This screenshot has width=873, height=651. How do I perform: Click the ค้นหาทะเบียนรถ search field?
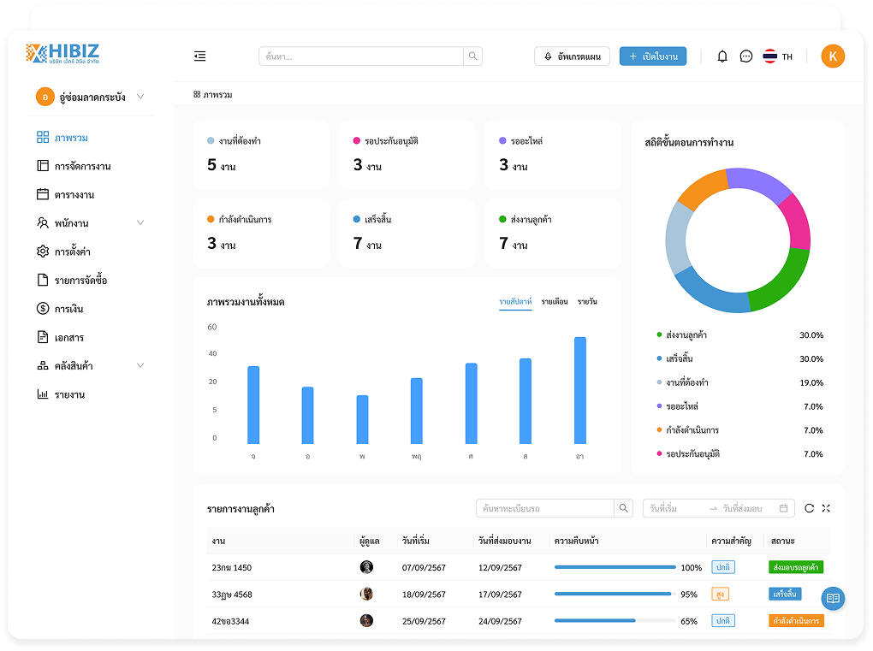(545, 508)
